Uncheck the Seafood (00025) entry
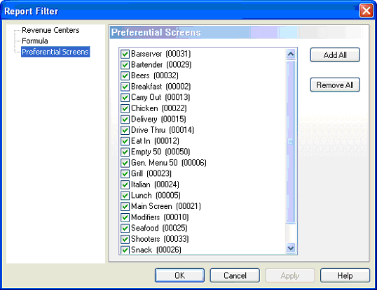The height and width of the screenshot is (290, 377). (x=125, y=229)
